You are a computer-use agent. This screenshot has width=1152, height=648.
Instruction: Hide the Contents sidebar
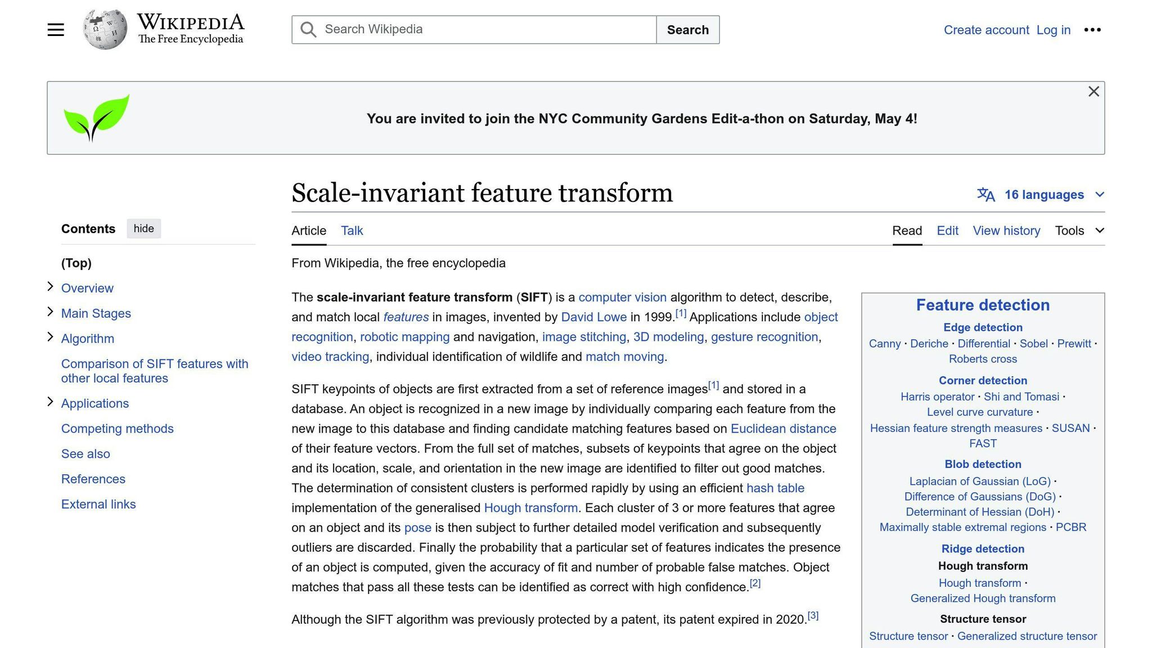pos(143,229)
